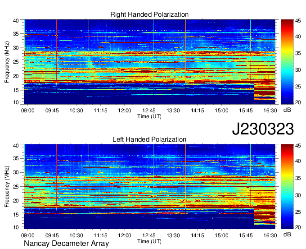Click 12:45 time tick of Left Handed plot
This screenshot has width=306, height=249.
149,235
